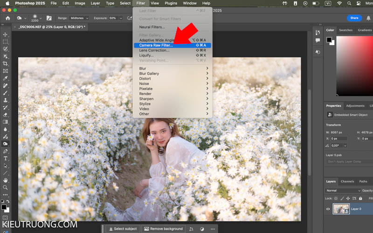
Task: Toggle prevent artboard auto-nesting lock
Action: coord(354,199)
